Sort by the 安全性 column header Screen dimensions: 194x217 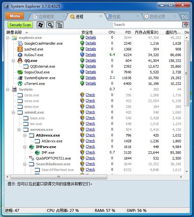[x=93, y=32]
